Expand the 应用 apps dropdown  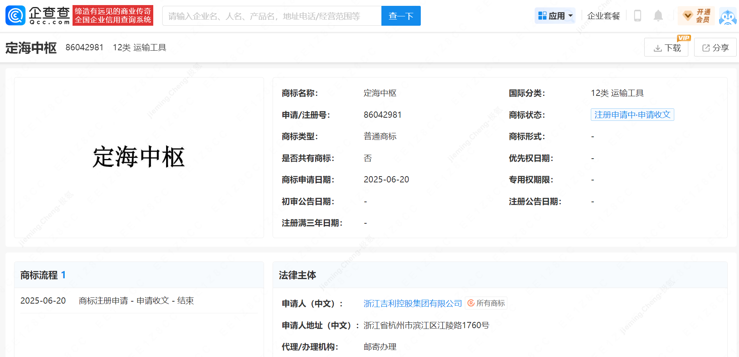click(x=555, y=16)
